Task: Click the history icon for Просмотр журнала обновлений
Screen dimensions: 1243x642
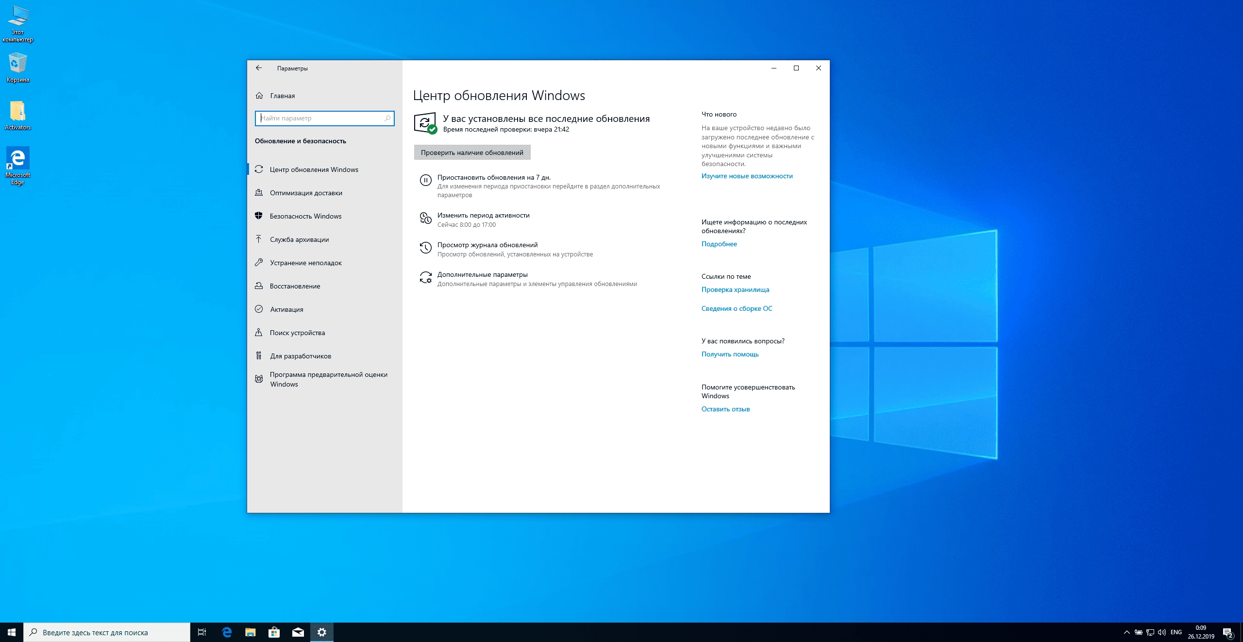Action: (x=425, y=248)
